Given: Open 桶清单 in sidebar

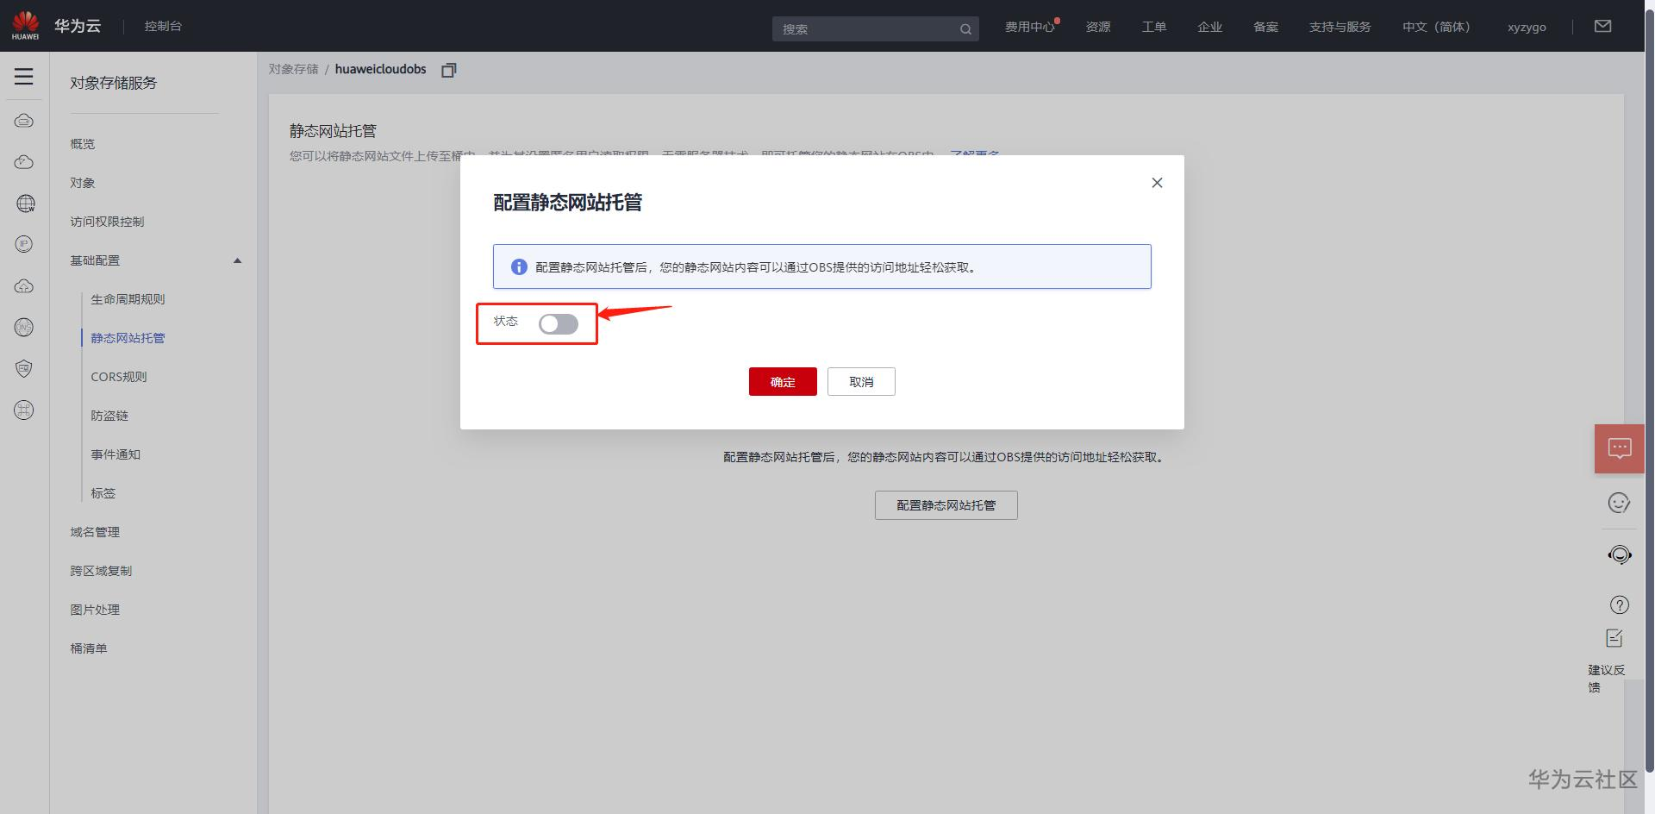Looking at the screenshot, I should coord(89,648).
